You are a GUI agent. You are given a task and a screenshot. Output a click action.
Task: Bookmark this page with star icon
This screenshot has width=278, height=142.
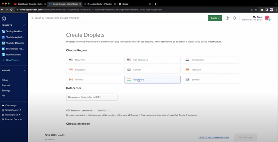pos(256,10)
